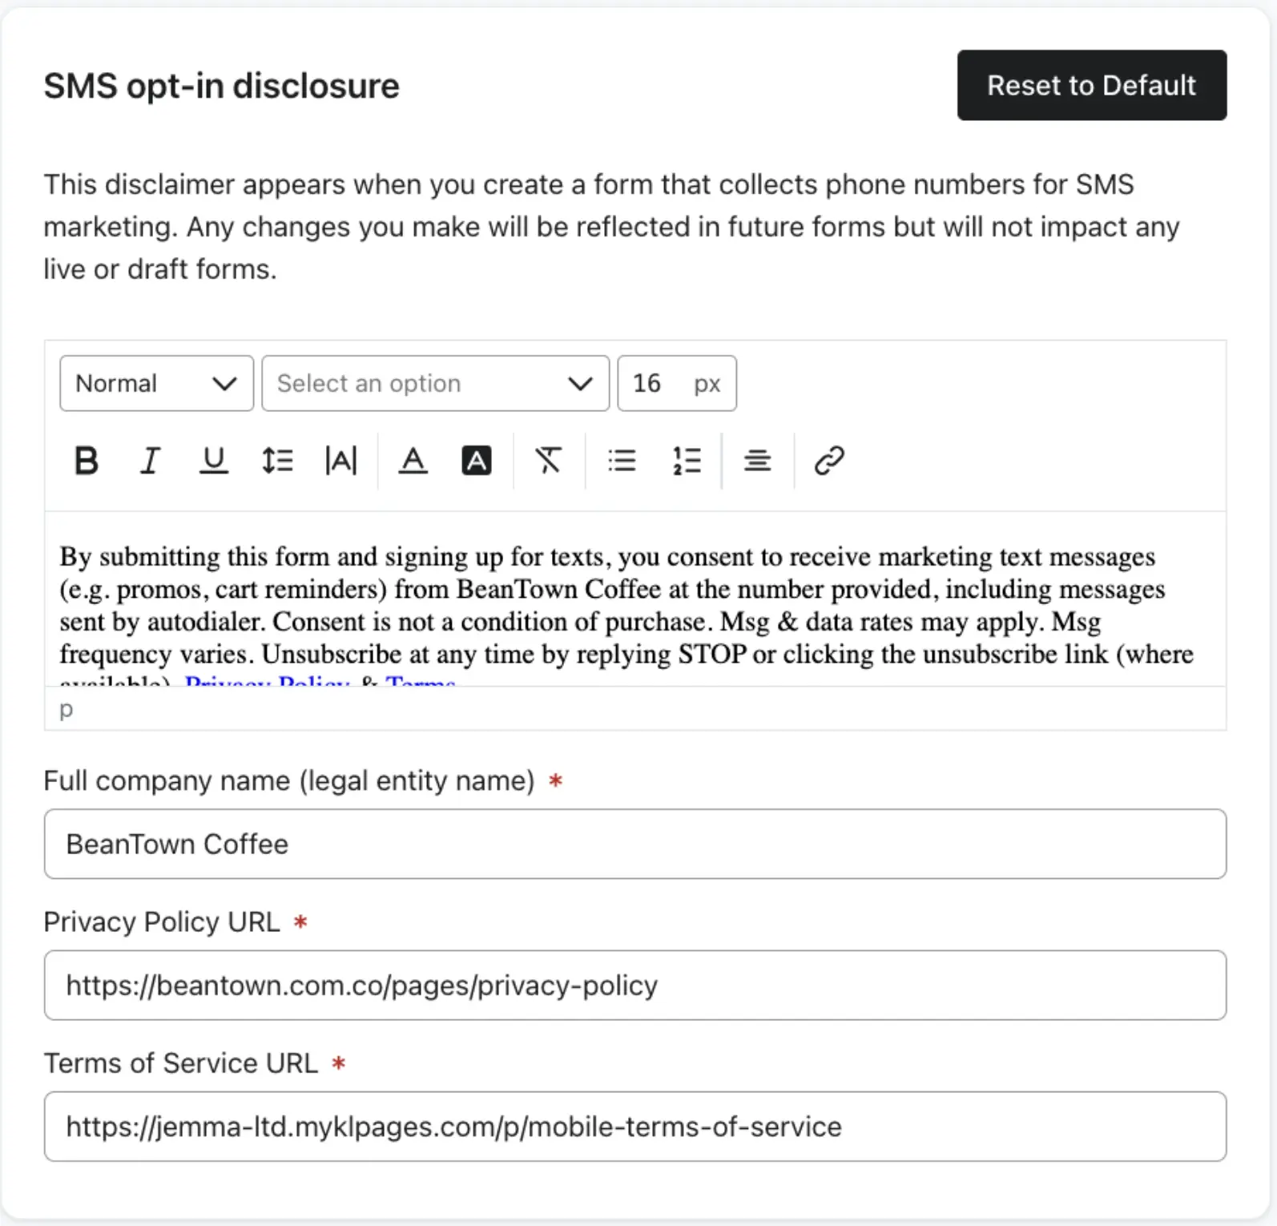
Task: Click into the Full company name field
Action: coord(634,844)
